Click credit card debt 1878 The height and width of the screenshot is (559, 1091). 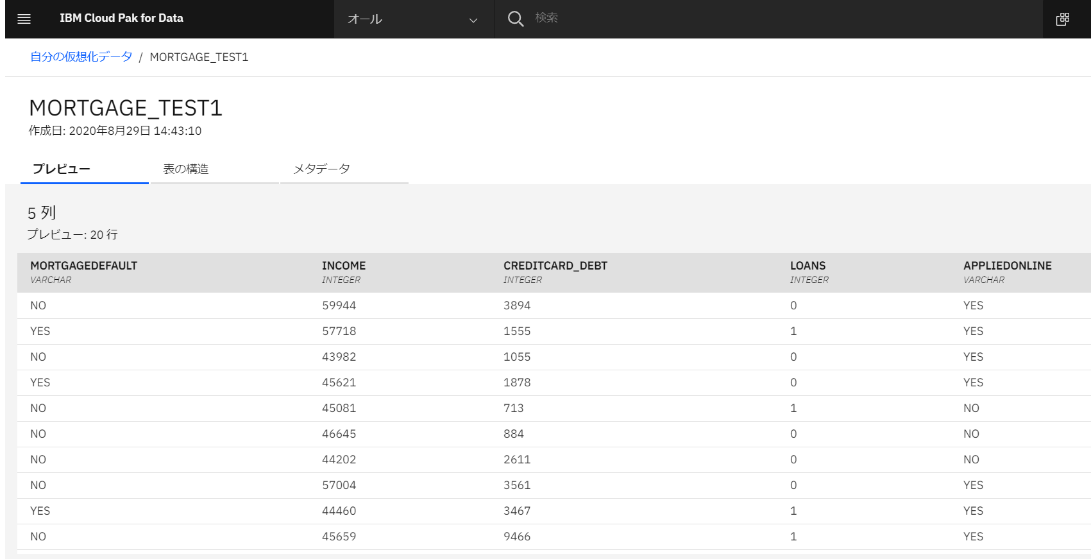pyautogui.click(x=517, y=383)
